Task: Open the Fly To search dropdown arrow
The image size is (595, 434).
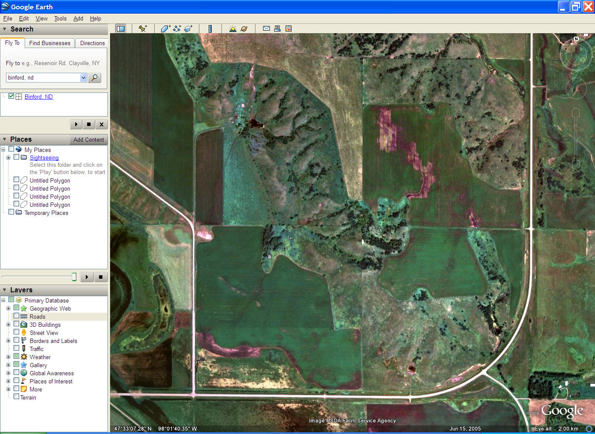Action: (x=83, y=77)
